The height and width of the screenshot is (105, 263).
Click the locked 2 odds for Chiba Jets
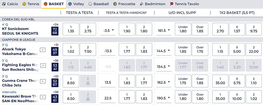(x=88, y=81)
